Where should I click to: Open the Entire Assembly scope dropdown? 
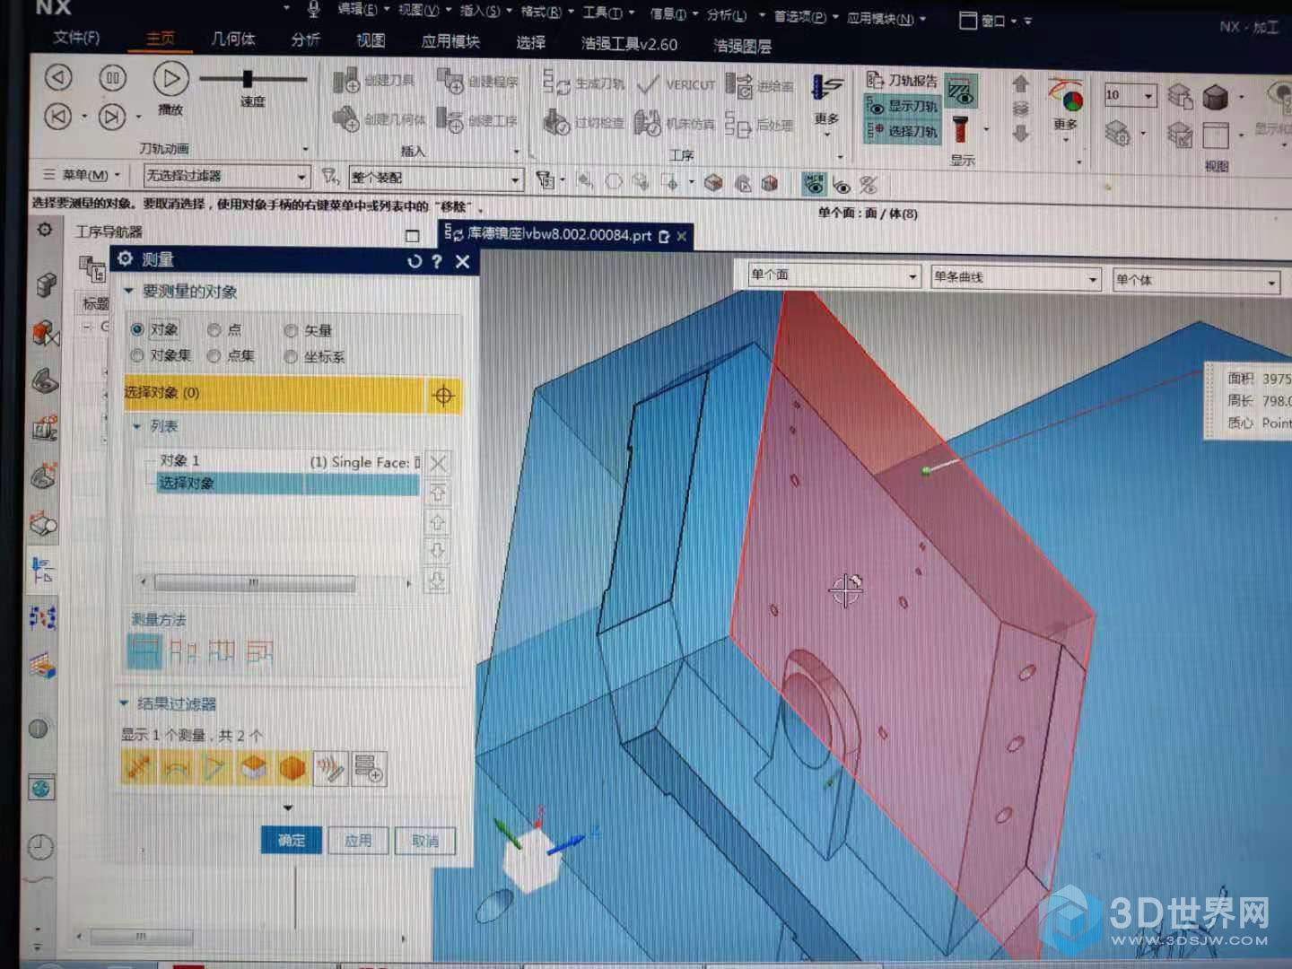pos(435,179)
